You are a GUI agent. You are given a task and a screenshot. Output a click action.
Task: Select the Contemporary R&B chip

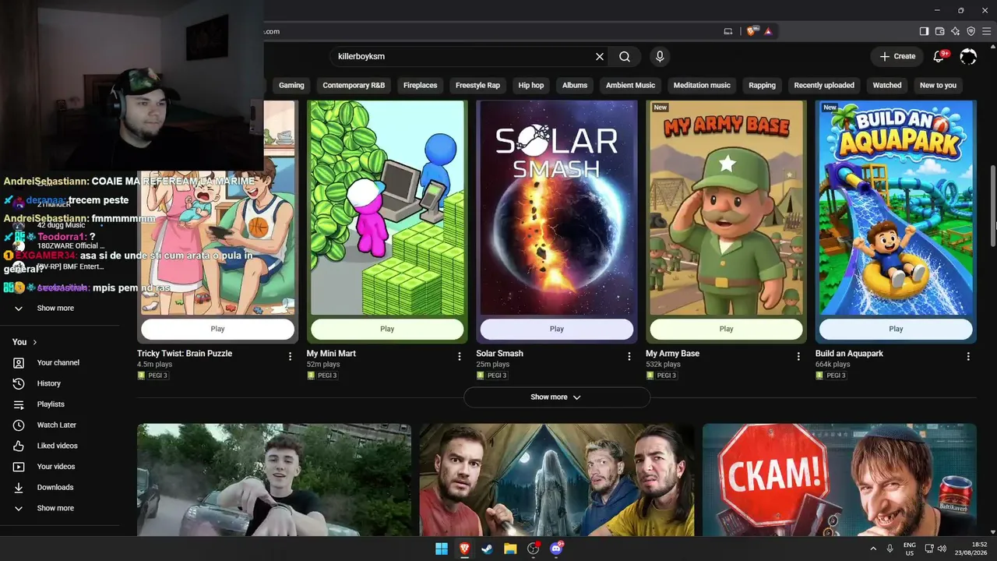pos(354,86)
